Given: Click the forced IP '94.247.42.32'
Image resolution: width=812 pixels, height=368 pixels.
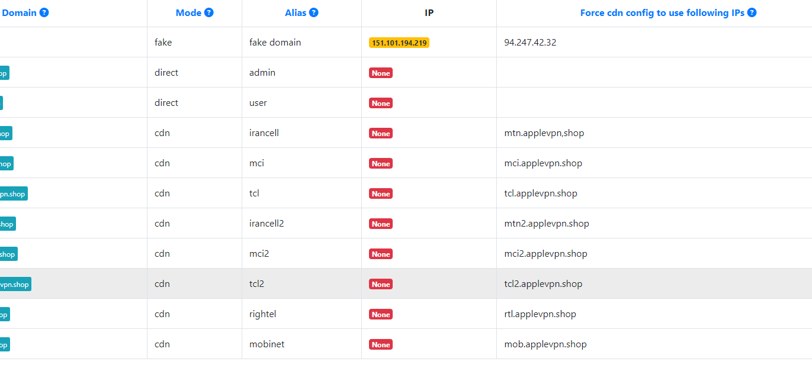Looking at the screenshot, I should click(530, 42).
